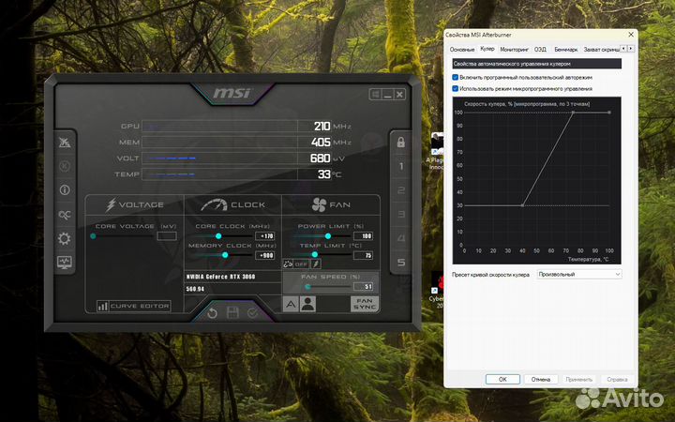The height and width of the screenshot is (422, 675).
Task: Open the system information (i) icon
Action: (x=65, y=189)
